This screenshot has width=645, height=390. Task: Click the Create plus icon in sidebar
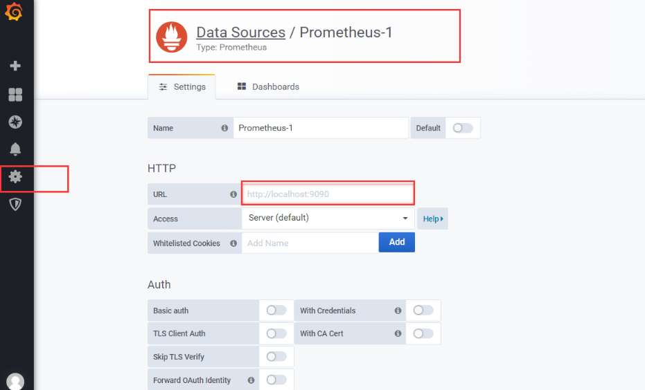[x=15, y=66]
